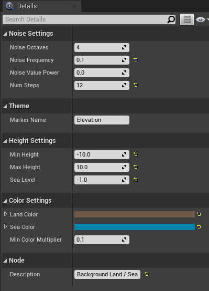Edit the Description field Background Land / Sea

pos(107,274)
